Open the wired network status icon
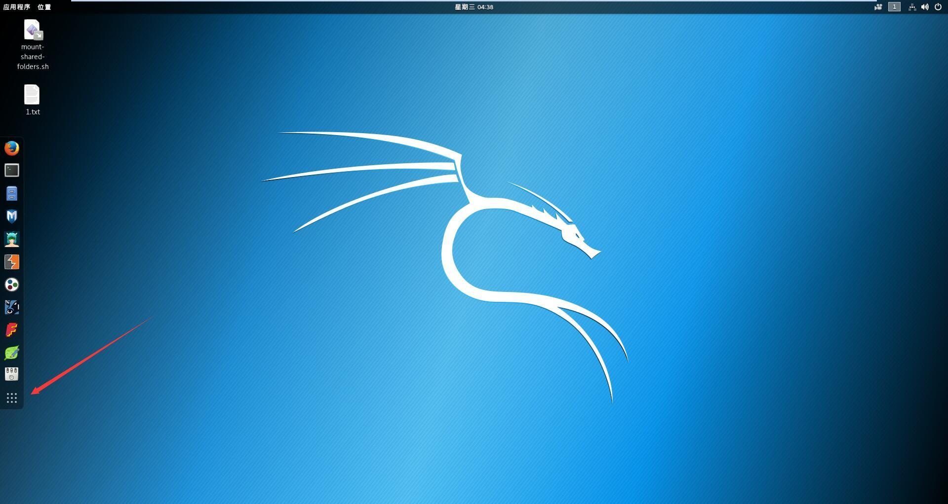Image resolution: width=948 pixels, height=504 pixels. [x=912, y=7]
